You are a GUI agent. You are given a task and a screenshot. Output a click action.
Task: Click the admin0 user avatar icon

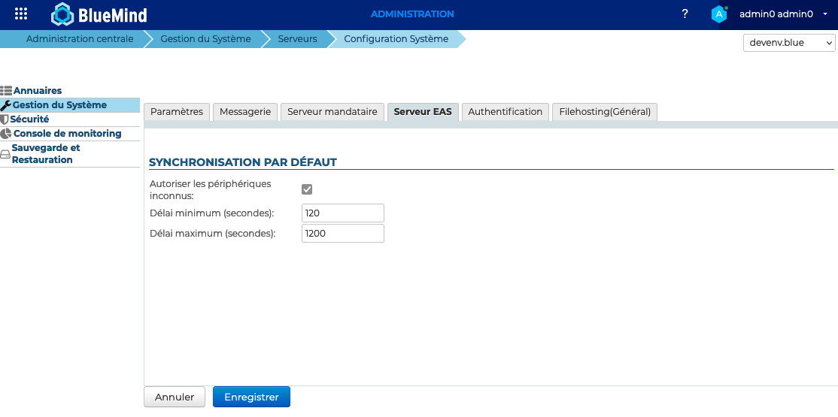click(719, 14)
